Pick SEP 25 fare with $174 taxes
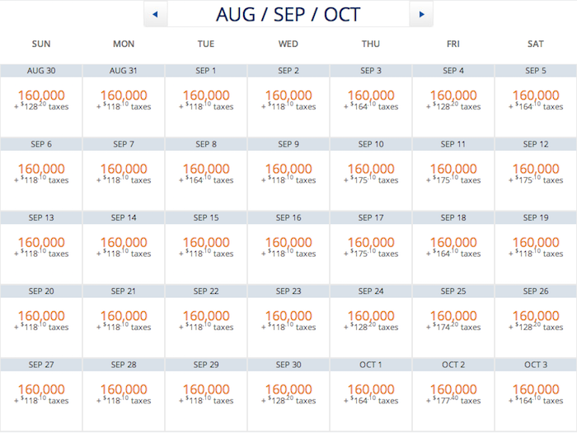577x433 pixels. (453, 321)
